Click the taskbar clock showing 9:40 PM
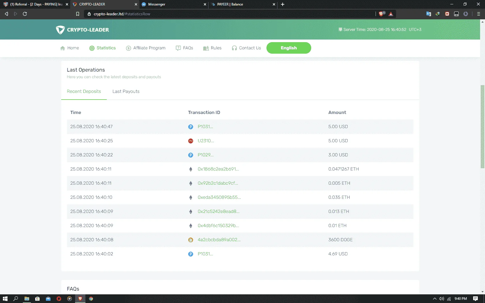The width and height of the screenshot is (485, 303). 460,299
